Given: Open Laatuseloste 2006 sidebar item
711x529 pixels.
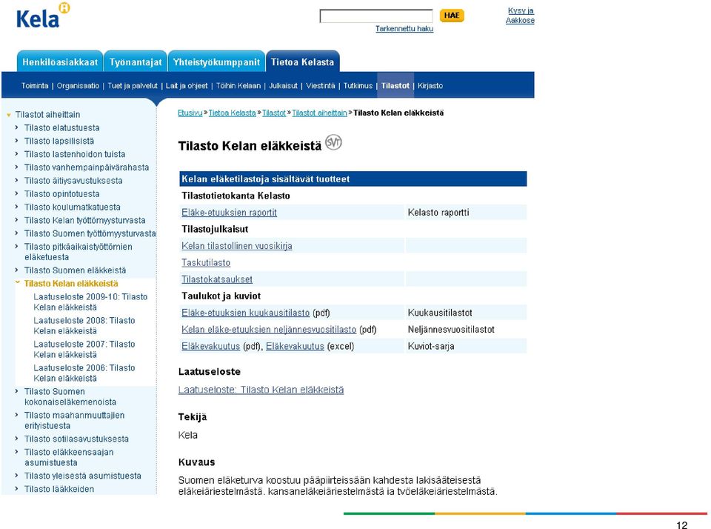Looking at the screenshot, I should point(84,373).
